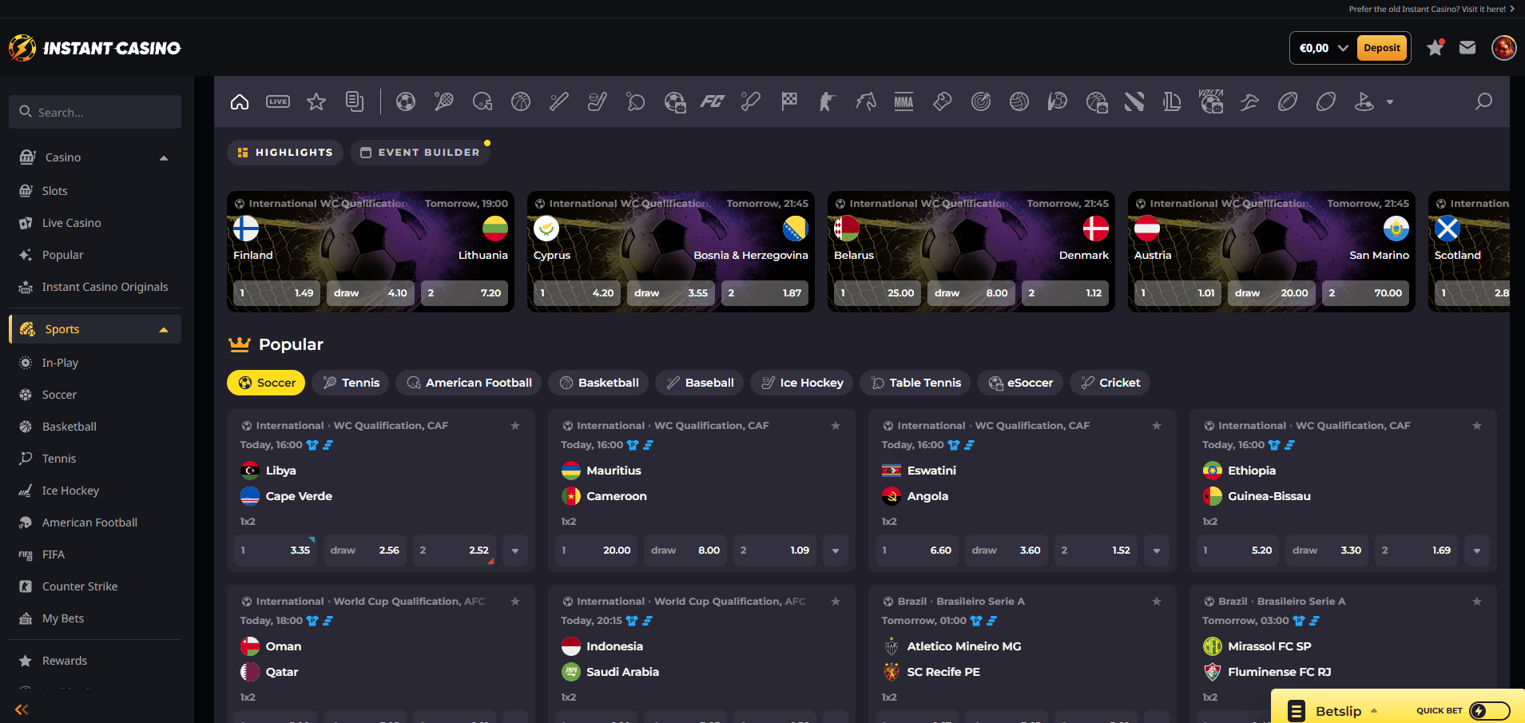Favorite the Libya vs Cape Verde match star
1525x723 pixels.
tap(515, 426)
